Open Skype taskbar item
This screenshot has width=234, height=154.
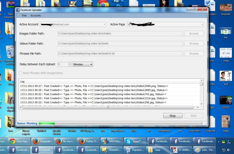(135, 141)
